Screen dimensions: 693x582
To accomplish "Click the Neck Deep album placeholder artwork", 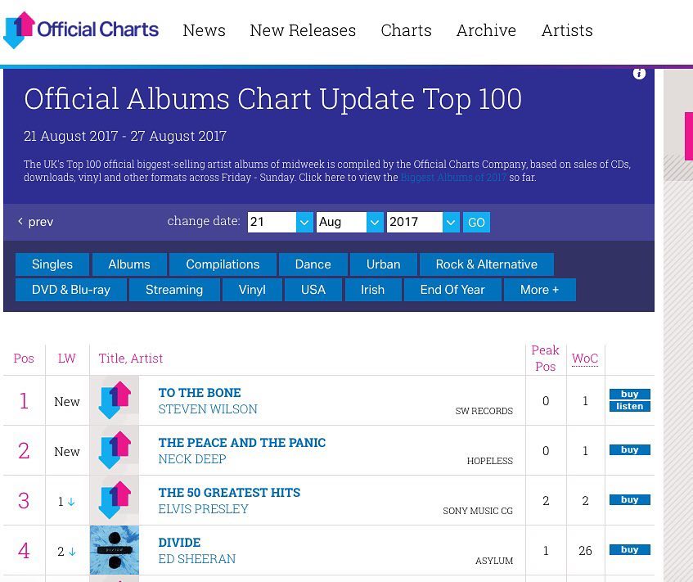I will point(115,451).
